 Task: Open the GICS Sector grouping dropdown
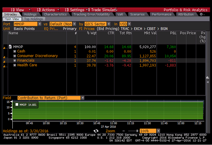point(109,24)
